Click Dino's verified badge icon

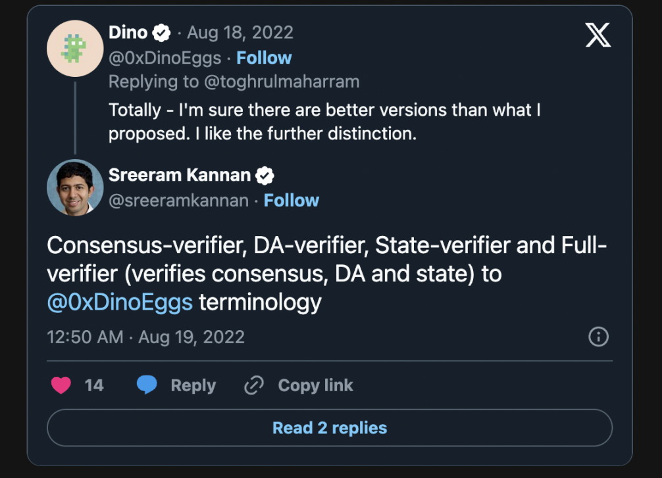162,32
